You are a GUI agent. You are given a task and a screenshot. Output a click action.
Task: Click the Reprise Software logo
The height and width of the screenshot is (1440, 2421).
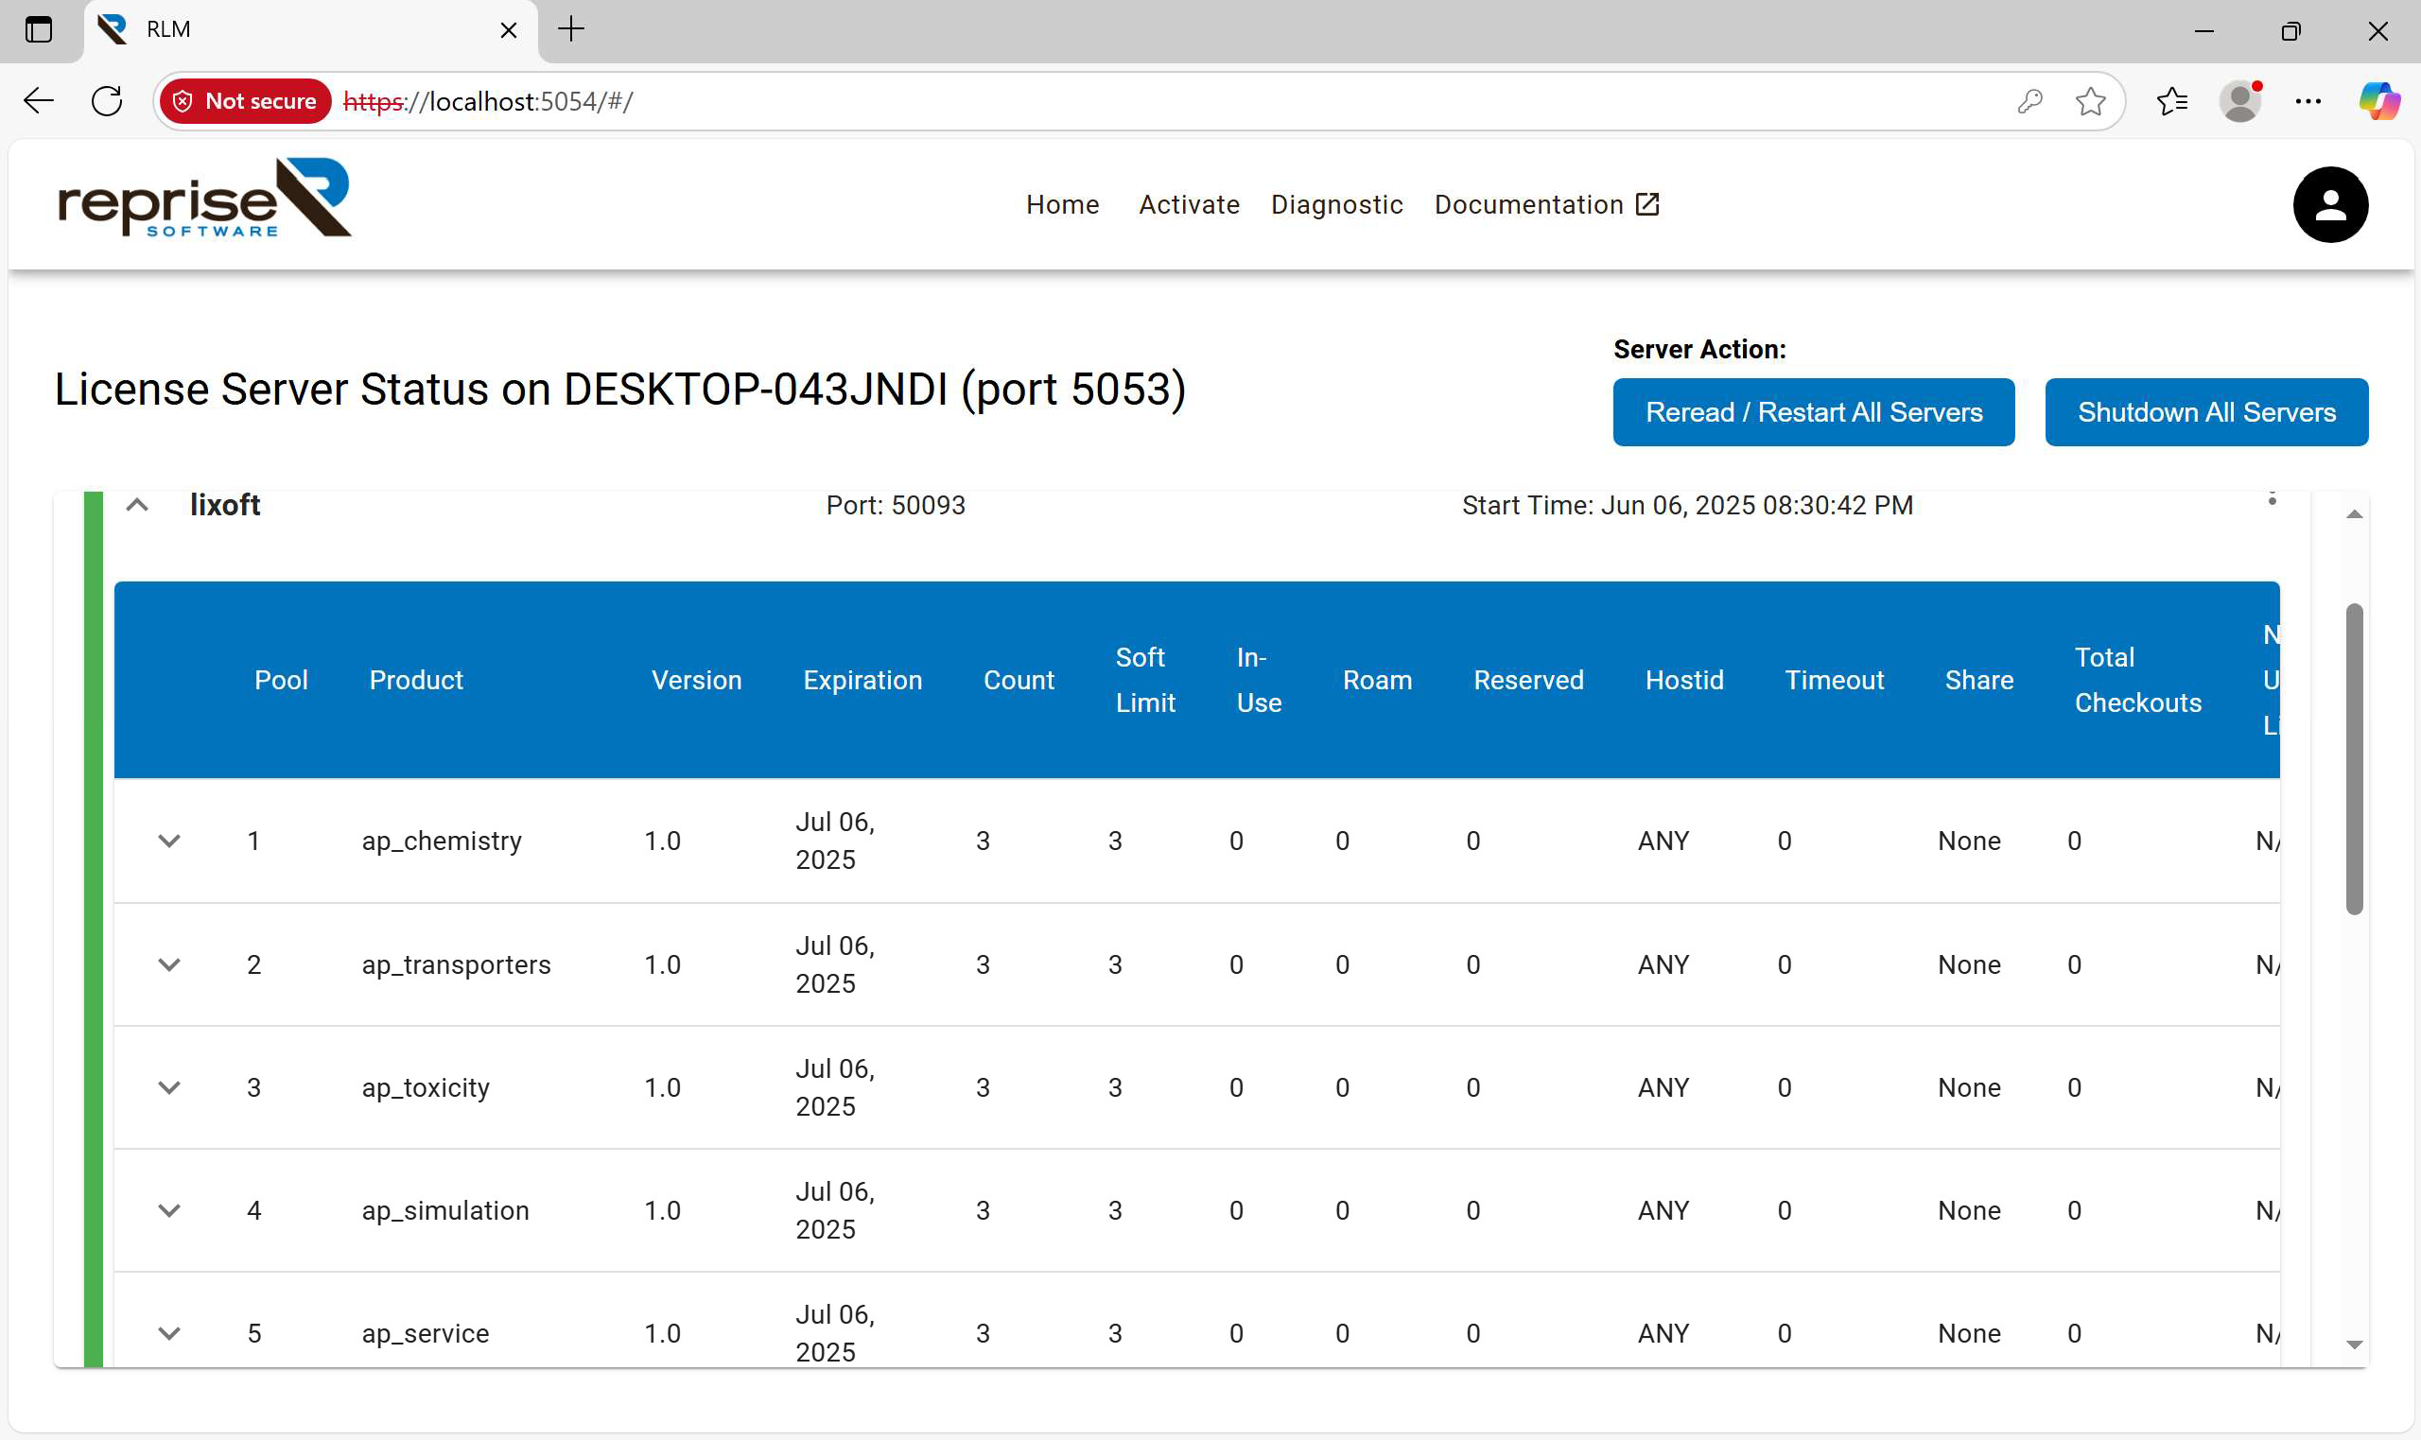pos(204,198)
